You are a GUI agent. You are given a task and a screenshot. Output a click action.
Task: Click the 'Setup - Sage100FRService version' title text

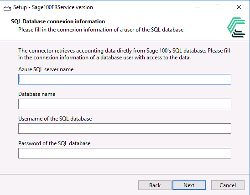pyautogui.click(x=53, y=7)
